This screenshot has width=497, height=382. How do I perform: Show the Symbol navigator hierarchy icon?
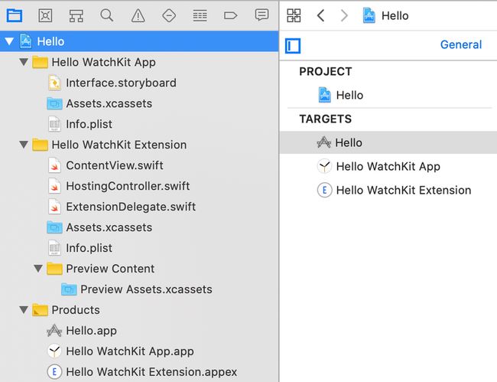coord(76,15)
